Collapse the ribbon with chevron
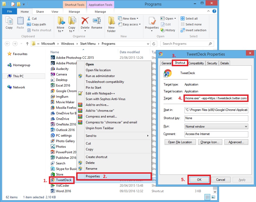 [208, 11]
